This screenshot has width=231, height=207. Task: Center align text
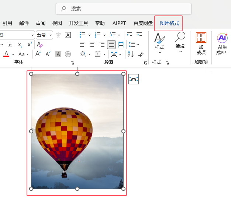[x=92, y=45]
